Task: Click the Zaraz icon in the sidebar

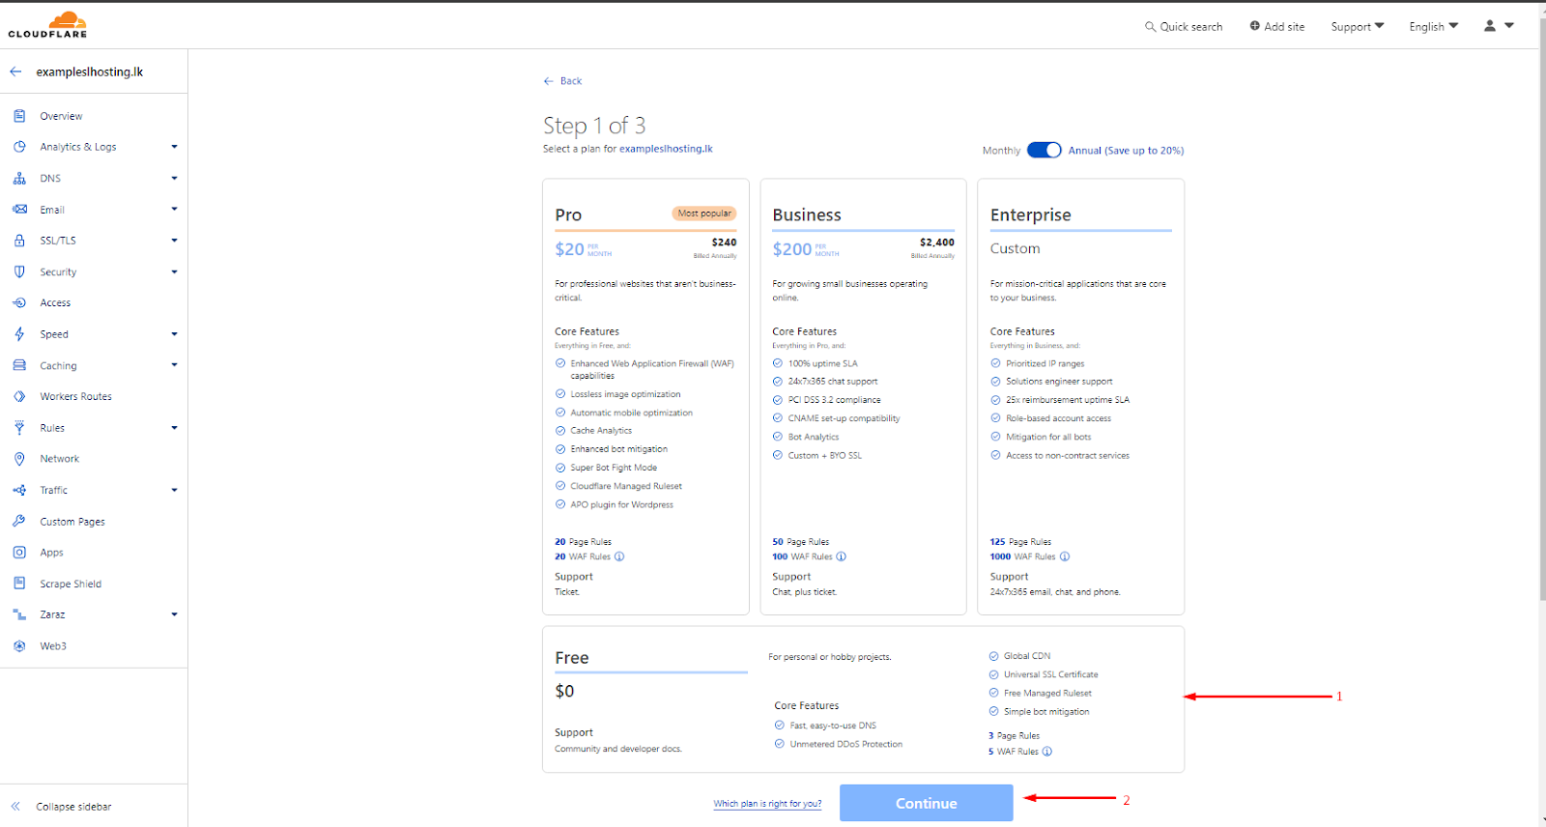Action: pyautogui.click(x=19, y=614)
